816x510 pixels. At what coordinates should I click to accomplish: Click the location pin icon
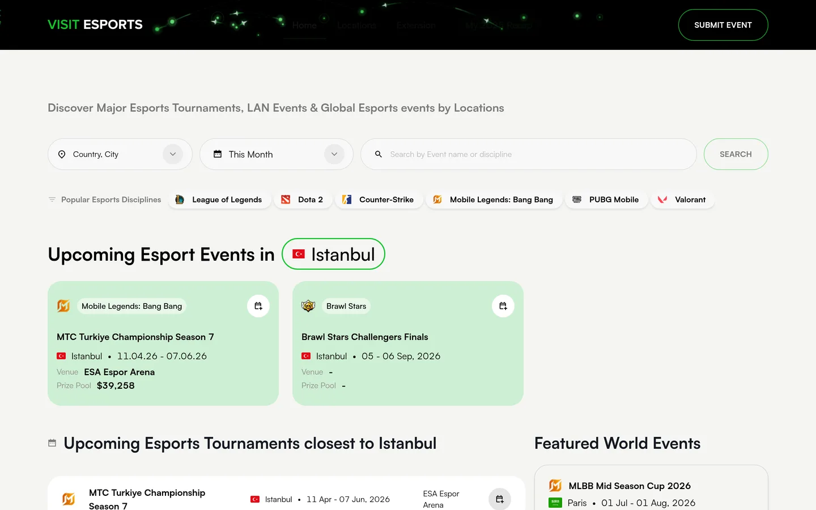tap(62, 154)
